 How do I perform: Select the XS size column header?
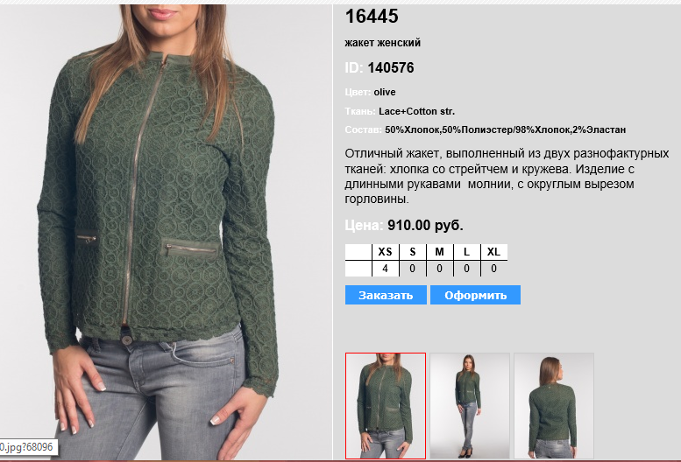click(x=386, y=252)
